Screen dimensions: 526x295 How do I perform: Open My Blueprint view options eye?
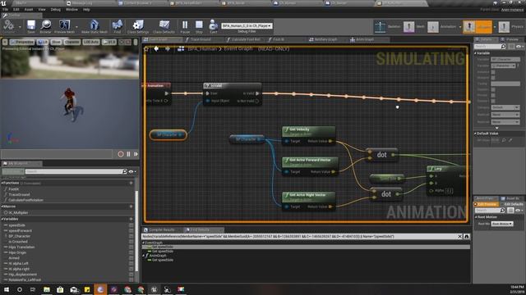pyautogui.click(x=132, y=171)
